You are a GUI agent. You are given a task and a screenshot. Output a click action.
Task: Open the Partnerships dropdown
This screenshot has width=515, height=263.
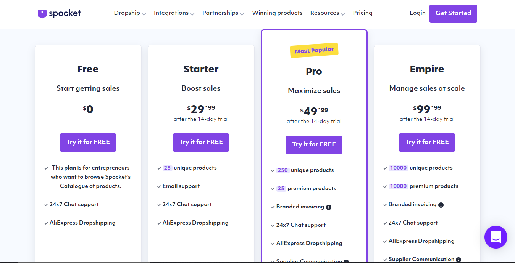[223, 13]
